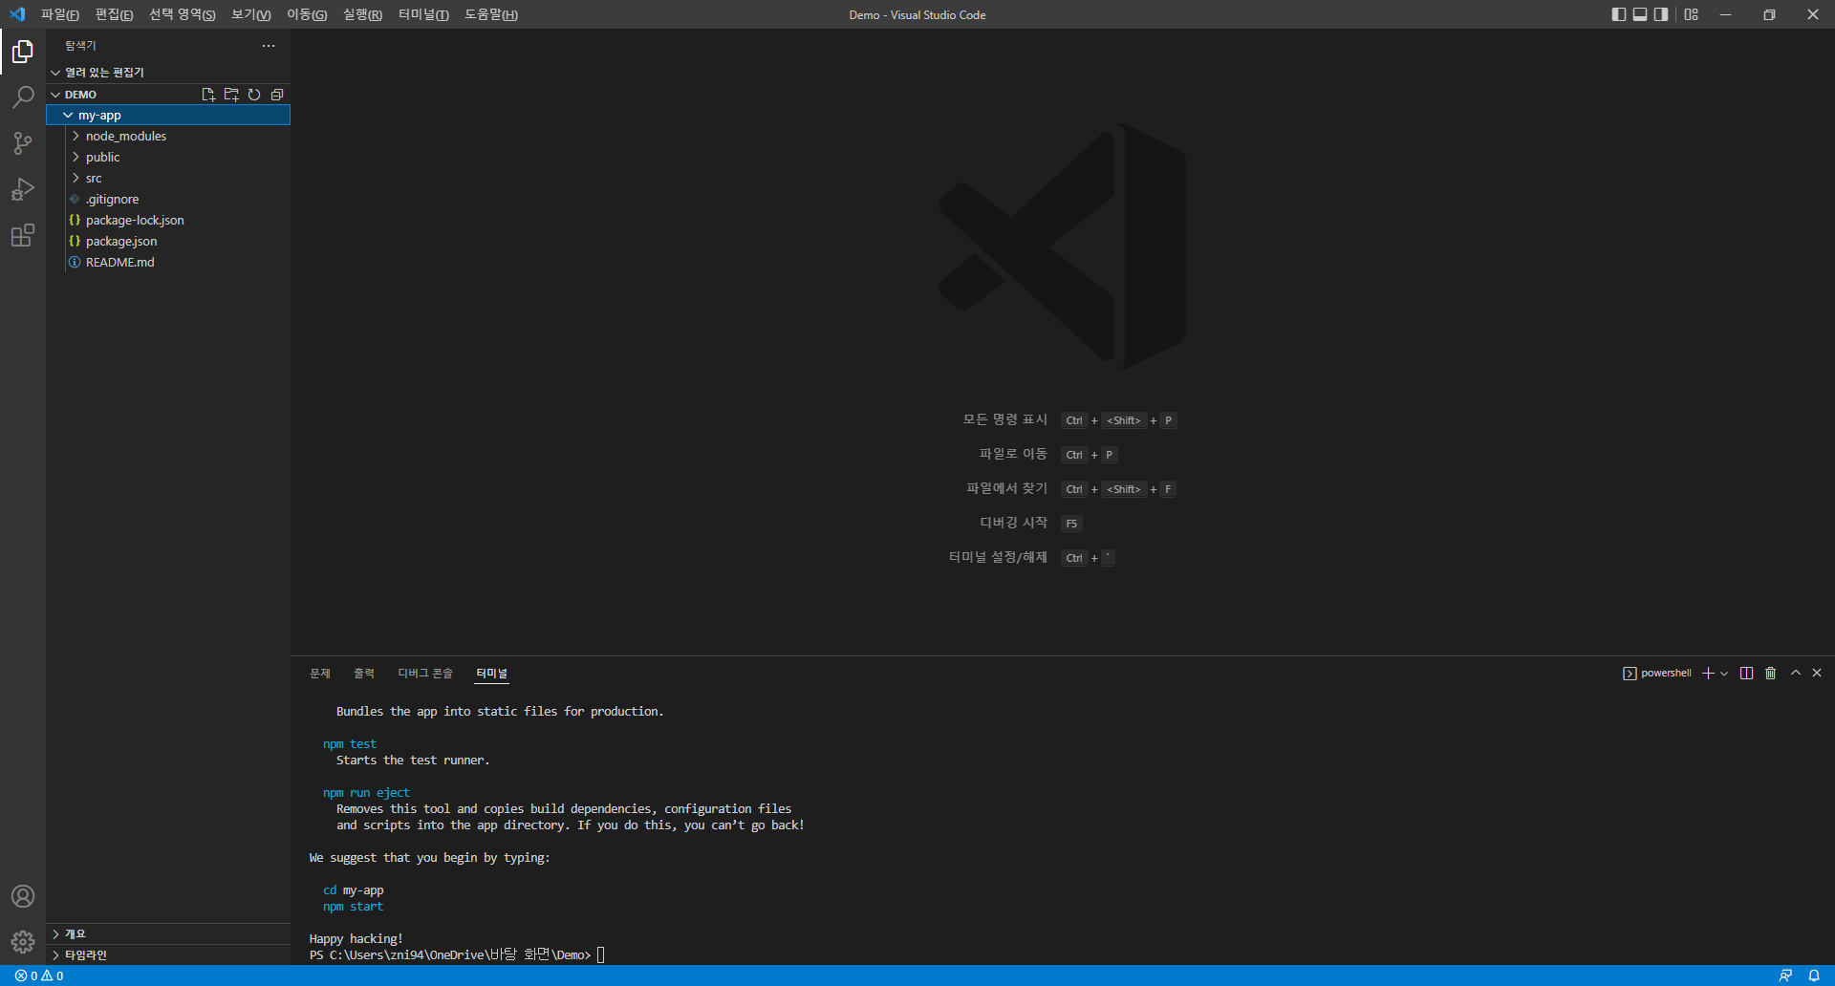Toggle the secondary side bar layout icon
Screen dimensions: 1835x986
point(1661,14)
